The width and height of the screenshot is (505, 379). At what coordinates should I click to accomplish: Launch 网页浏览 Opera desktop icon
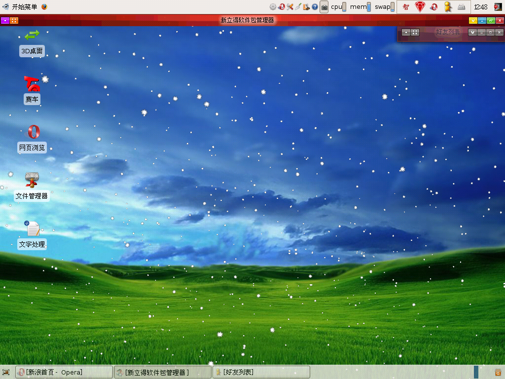(x=32, y=139)
